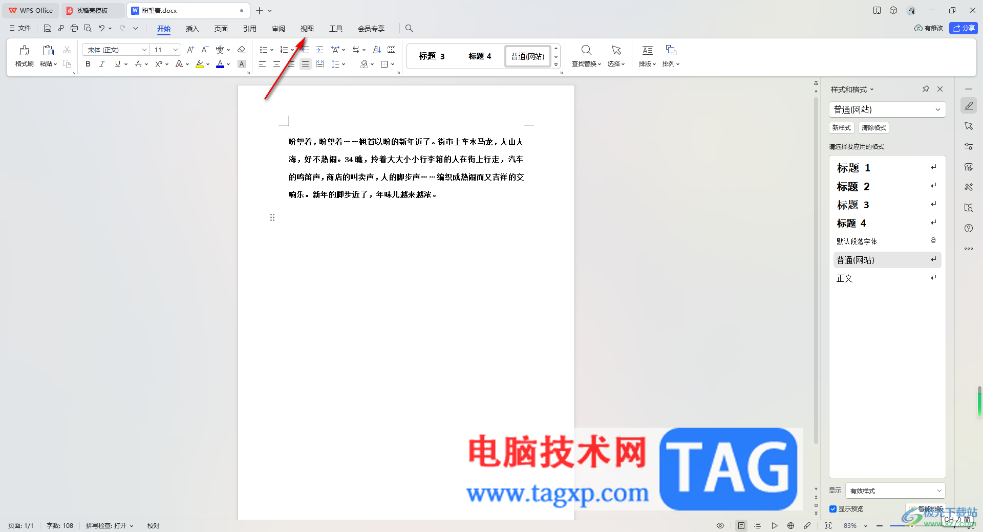983x532 pixels.
Task: Open Print Preview from quick access bar
Action: [x=88, y=28]
